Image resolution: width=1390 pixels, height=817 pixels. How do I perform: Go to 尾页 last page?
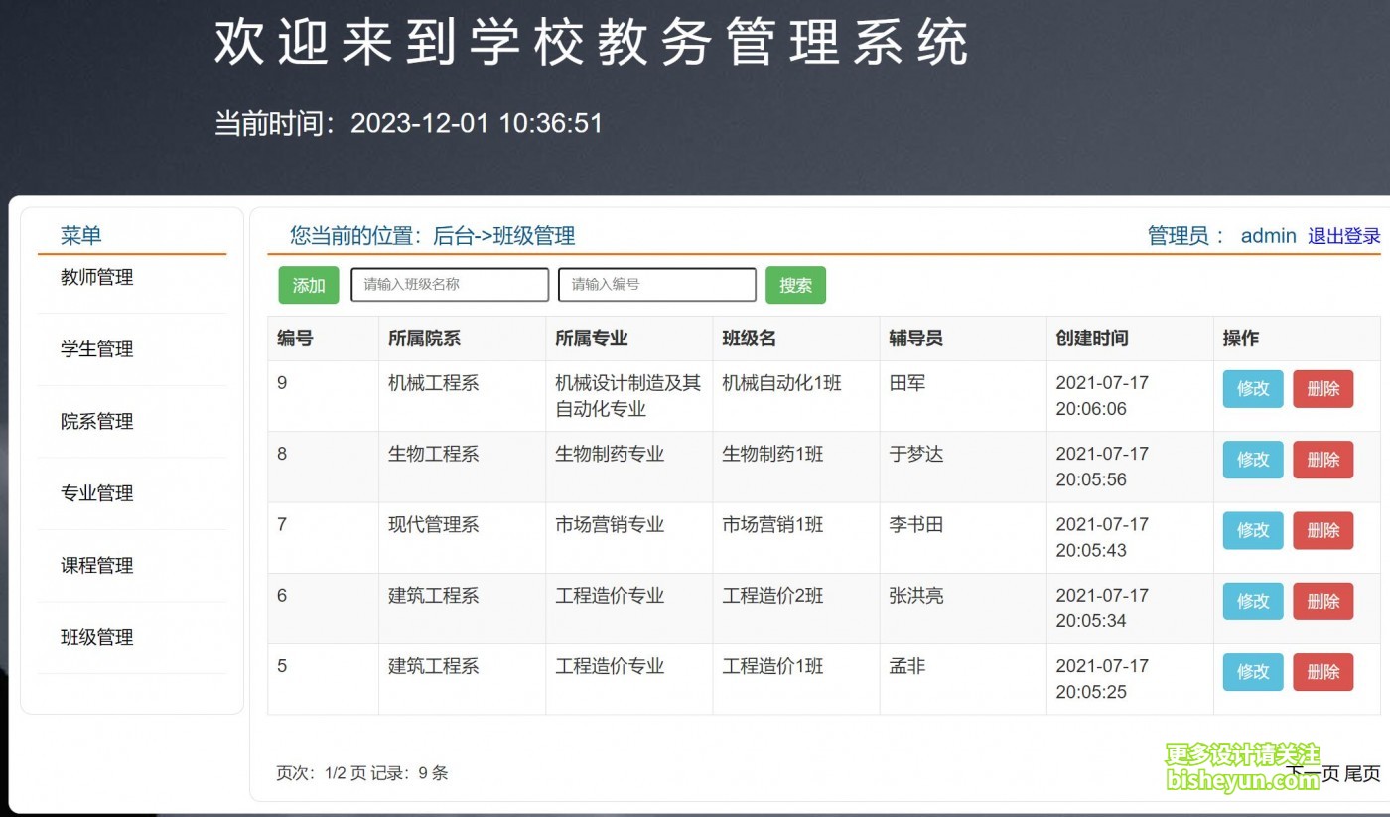coord(1362,774)
